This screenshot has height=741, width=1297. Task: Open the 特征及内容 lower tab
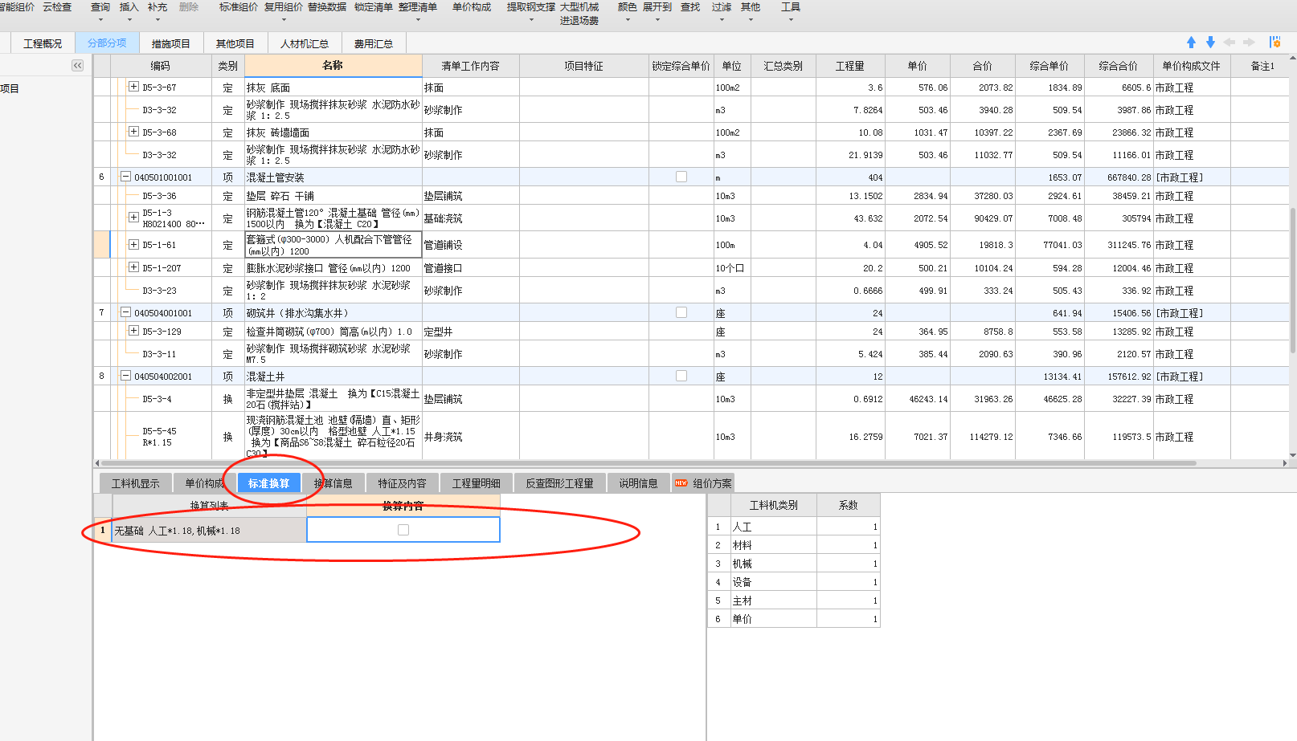[402, 483]
